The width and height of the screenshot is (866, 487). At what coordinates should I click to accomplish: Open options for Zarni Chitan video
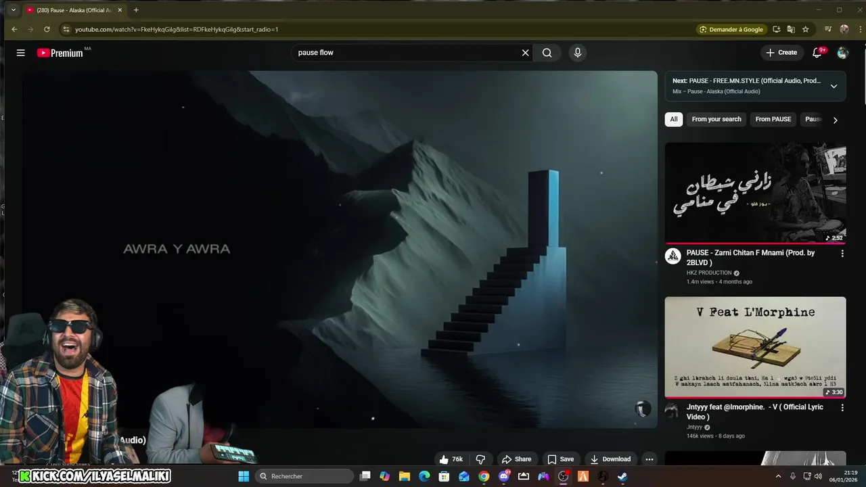pyautogui.click(x=842, y=254)
